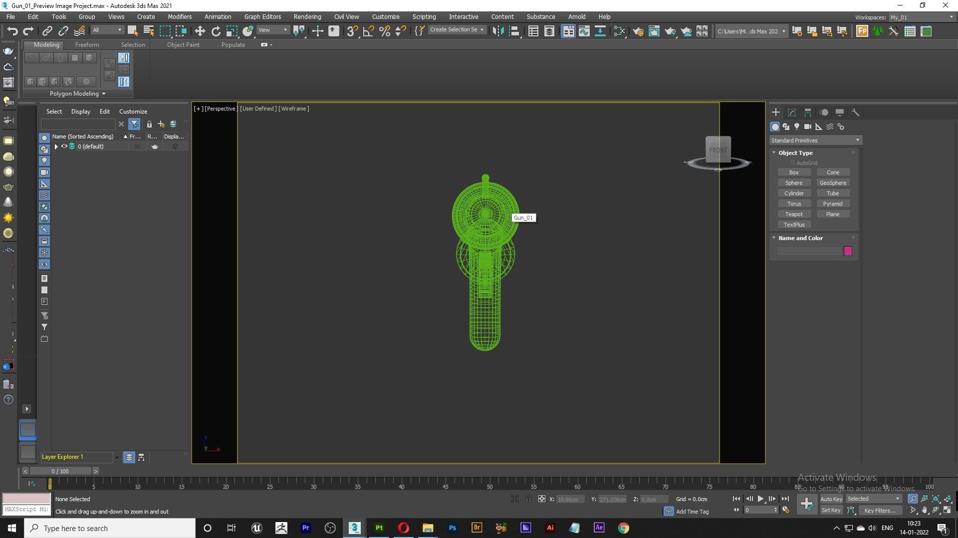Toggle the Percent Snap icon

click(x=385, y=31)
